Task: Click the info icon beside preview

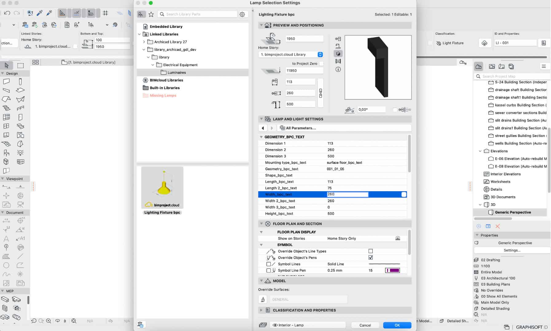Action: (338, 69)
